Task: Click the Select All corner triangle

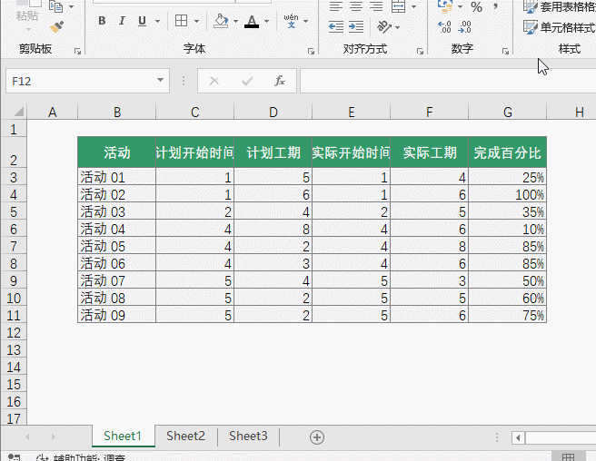Action: 18,112
